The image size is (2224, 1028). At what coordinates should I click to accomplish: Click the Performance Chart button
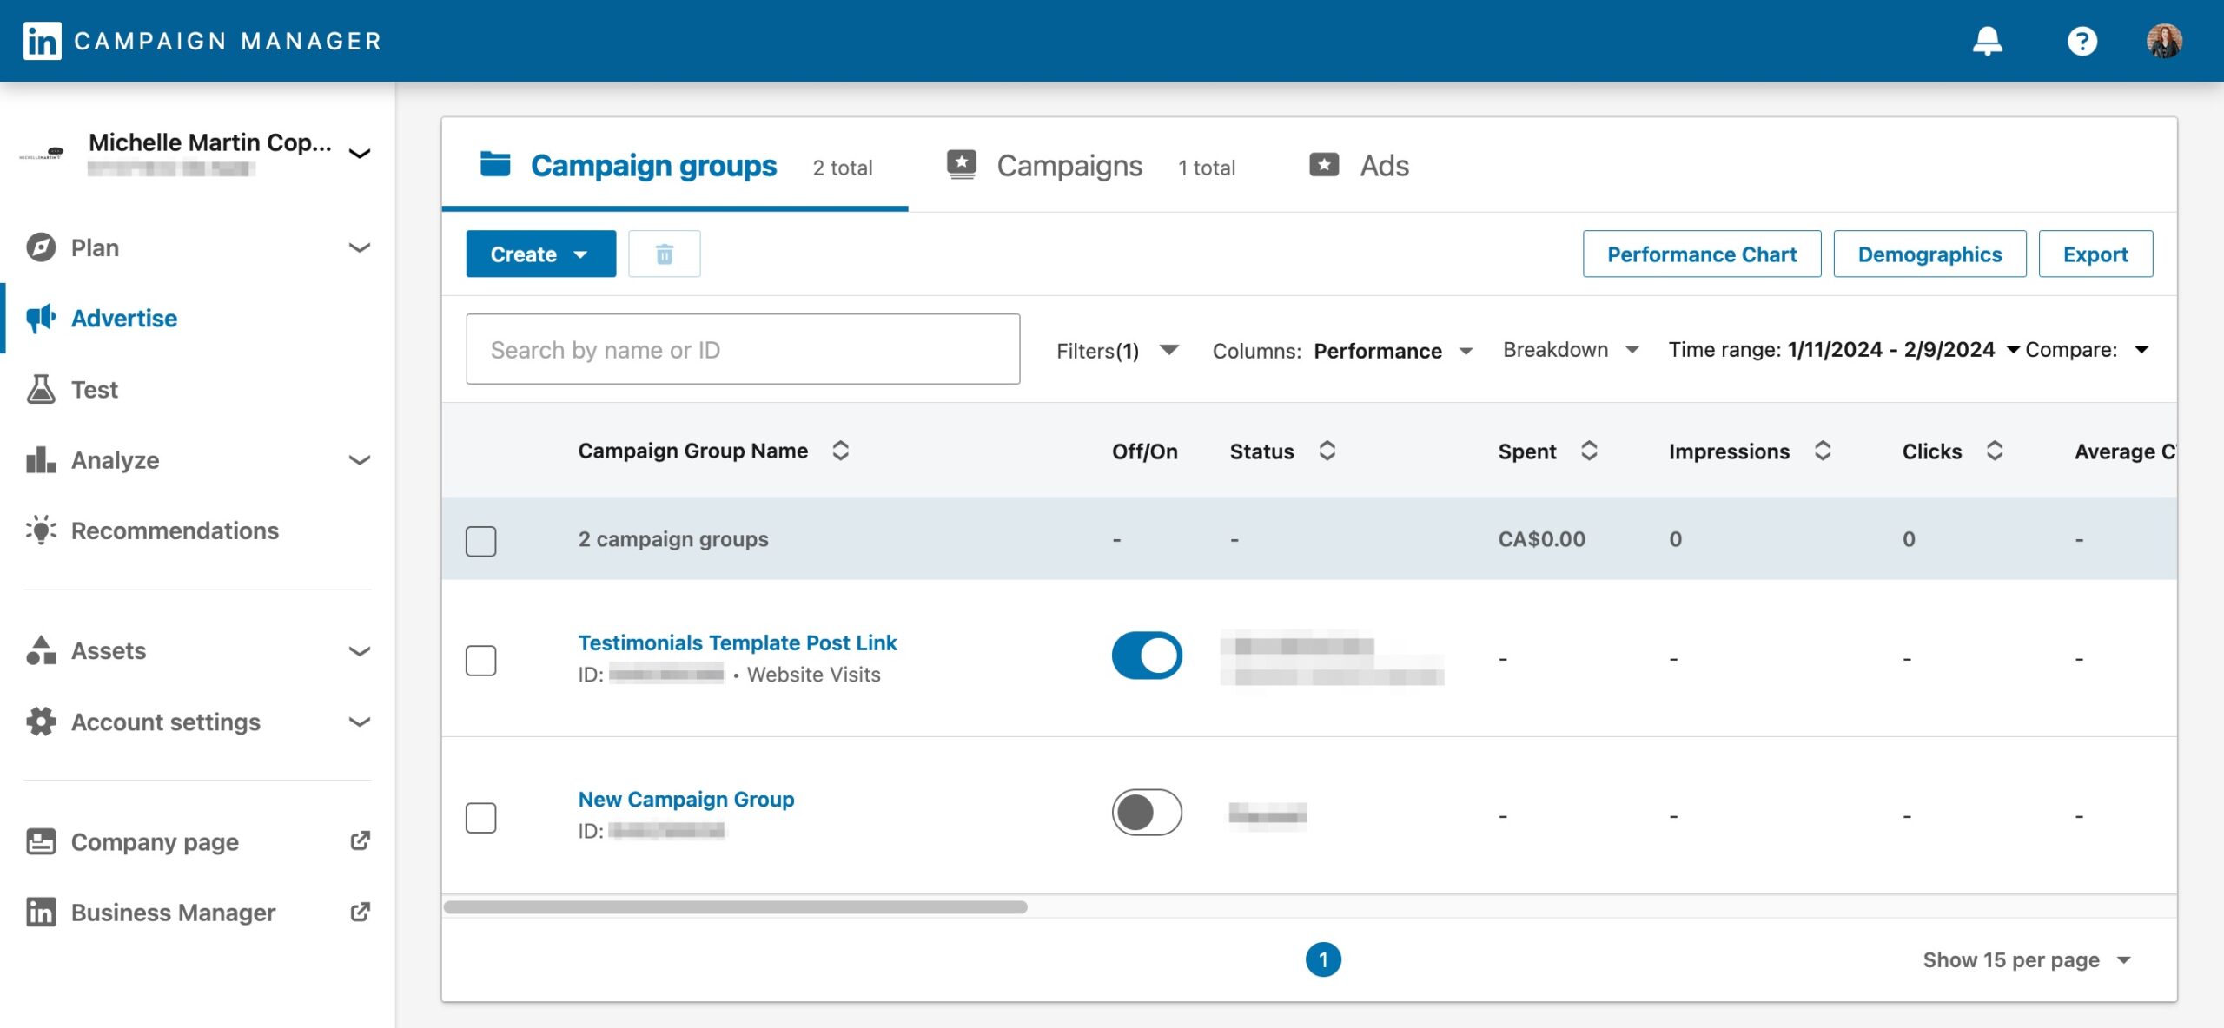(x=1702, y=254)
